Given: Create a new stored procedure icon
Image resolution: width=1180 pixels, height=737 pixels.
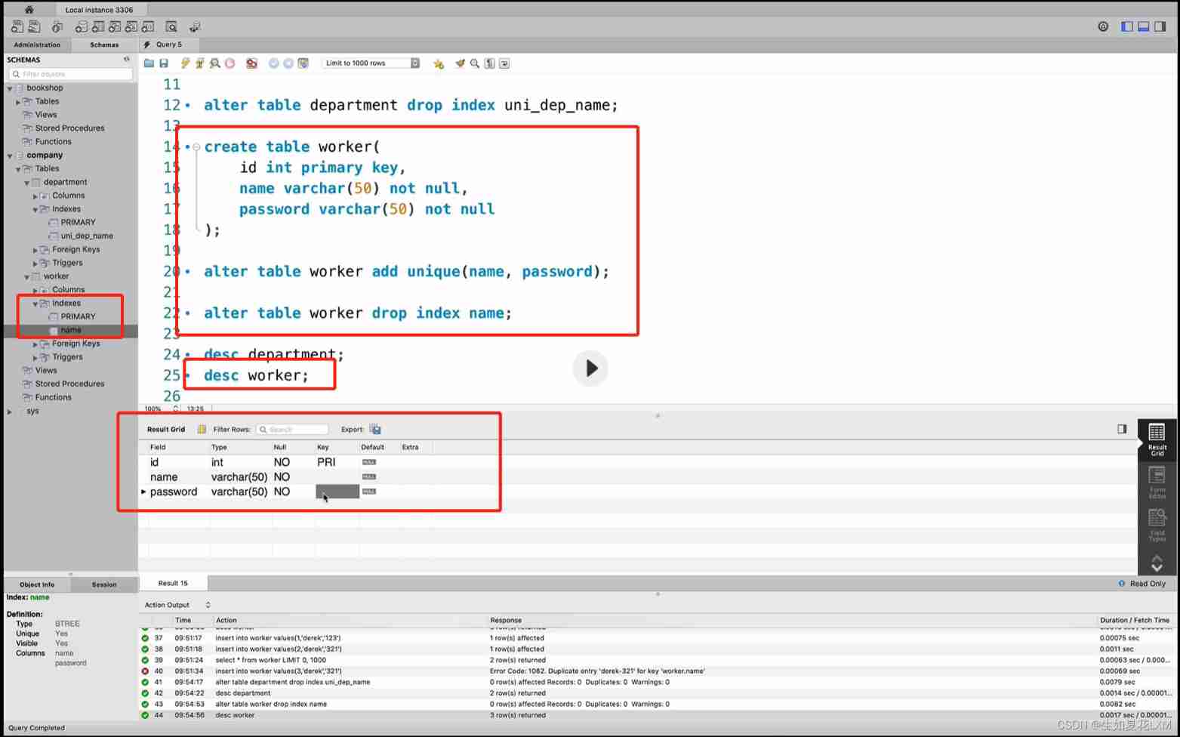Looking at the screenshot, I should click(x=131, y=26).
